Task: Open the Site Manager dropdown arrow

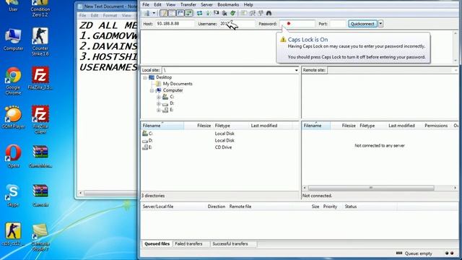Action: tap(154, 13)
